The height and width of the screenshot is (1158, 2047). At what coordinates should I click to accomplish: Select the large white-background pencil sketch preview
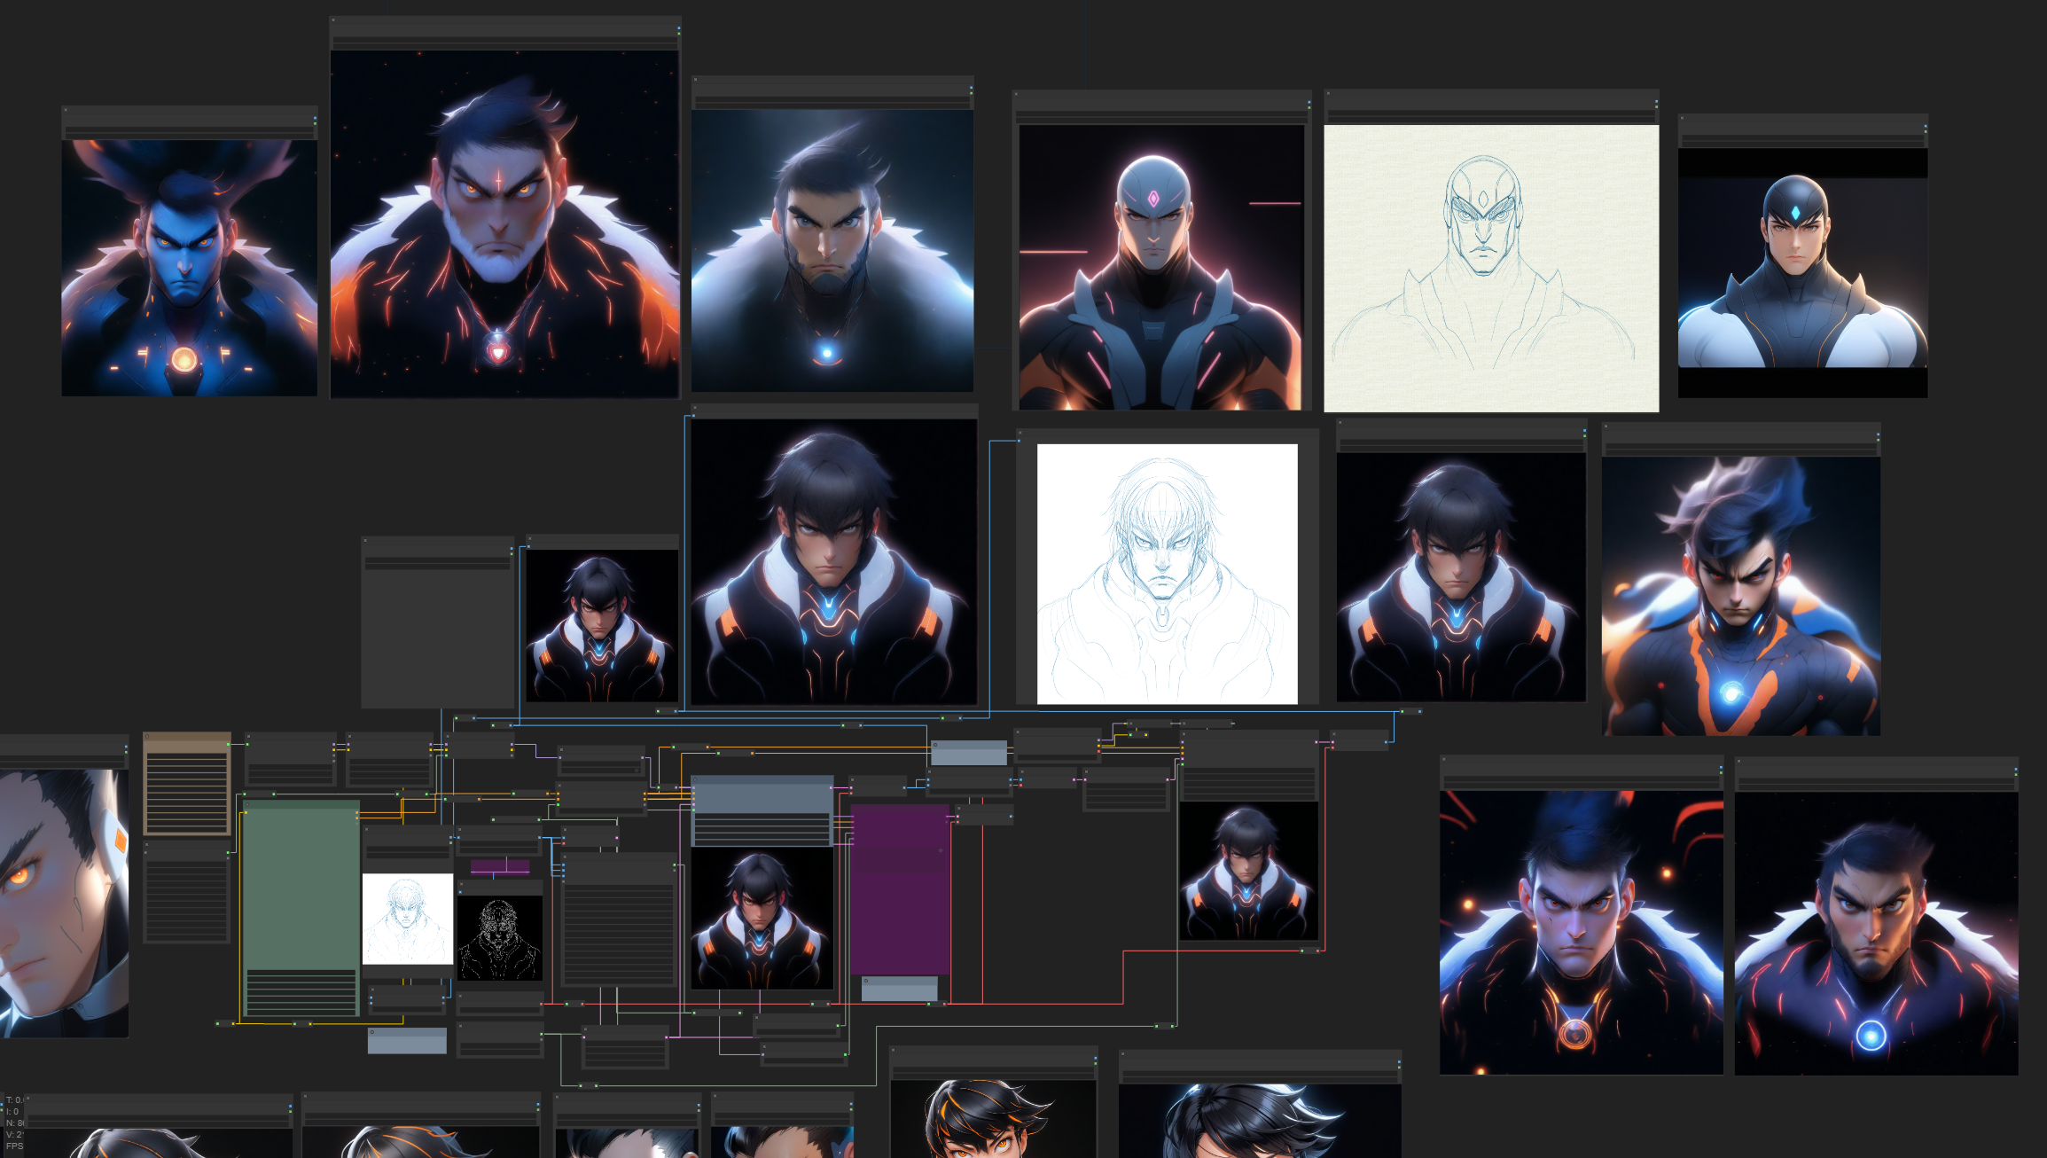point(1167,574)
